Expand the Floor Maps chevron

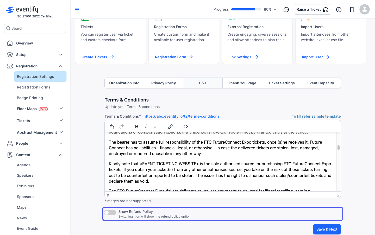[x=61, y=109]
